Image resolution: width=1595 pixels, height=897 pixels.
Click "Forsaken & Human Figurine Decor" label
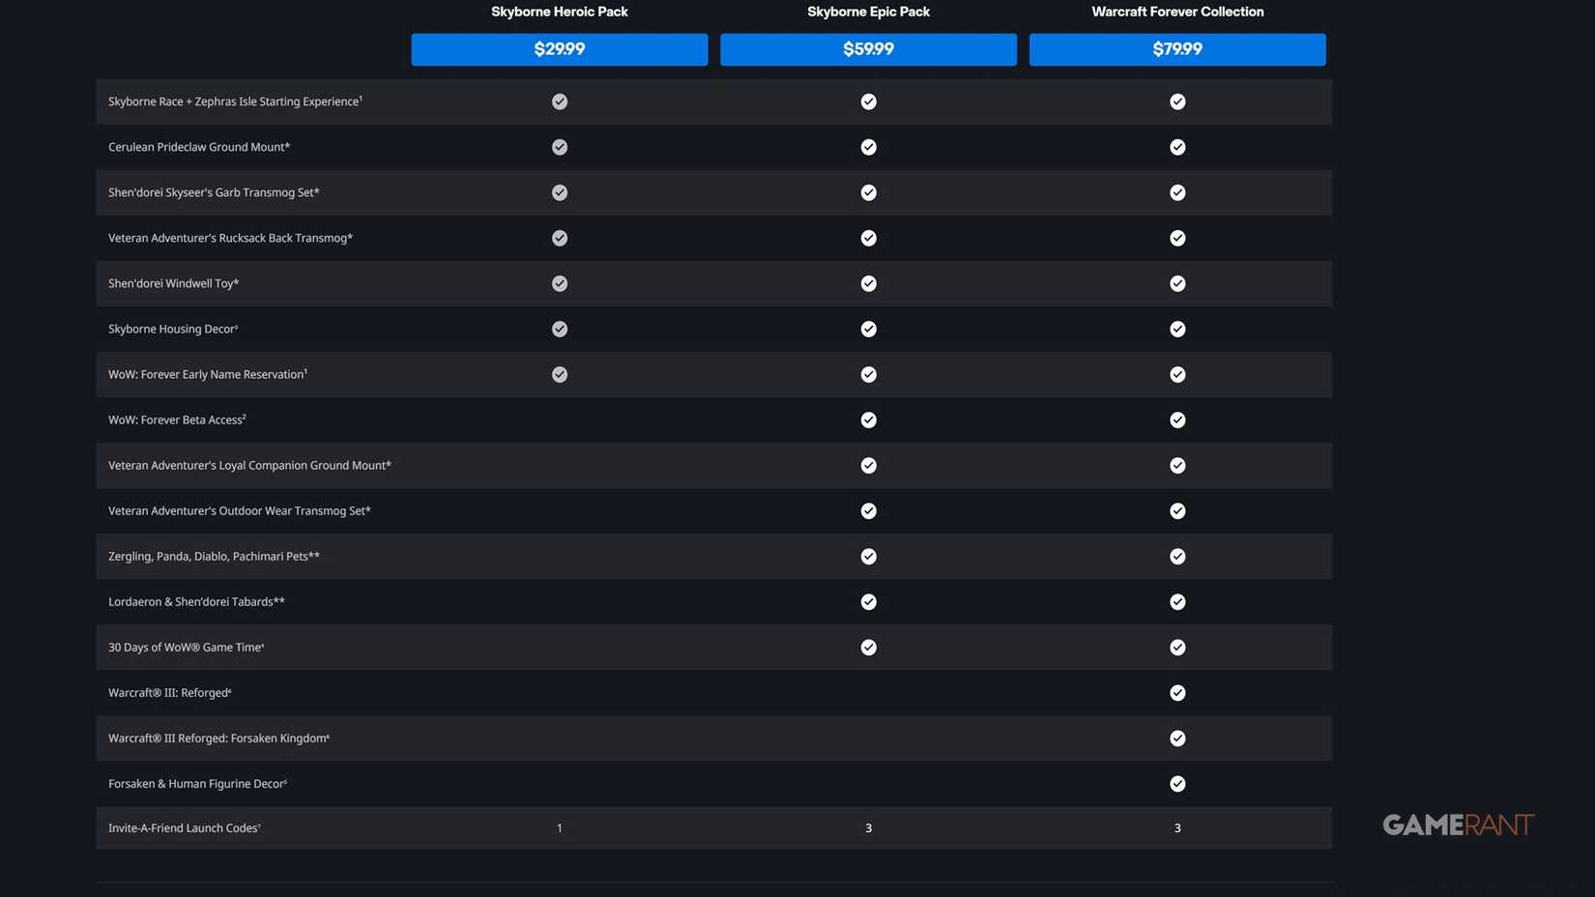[x=197, y=783]
